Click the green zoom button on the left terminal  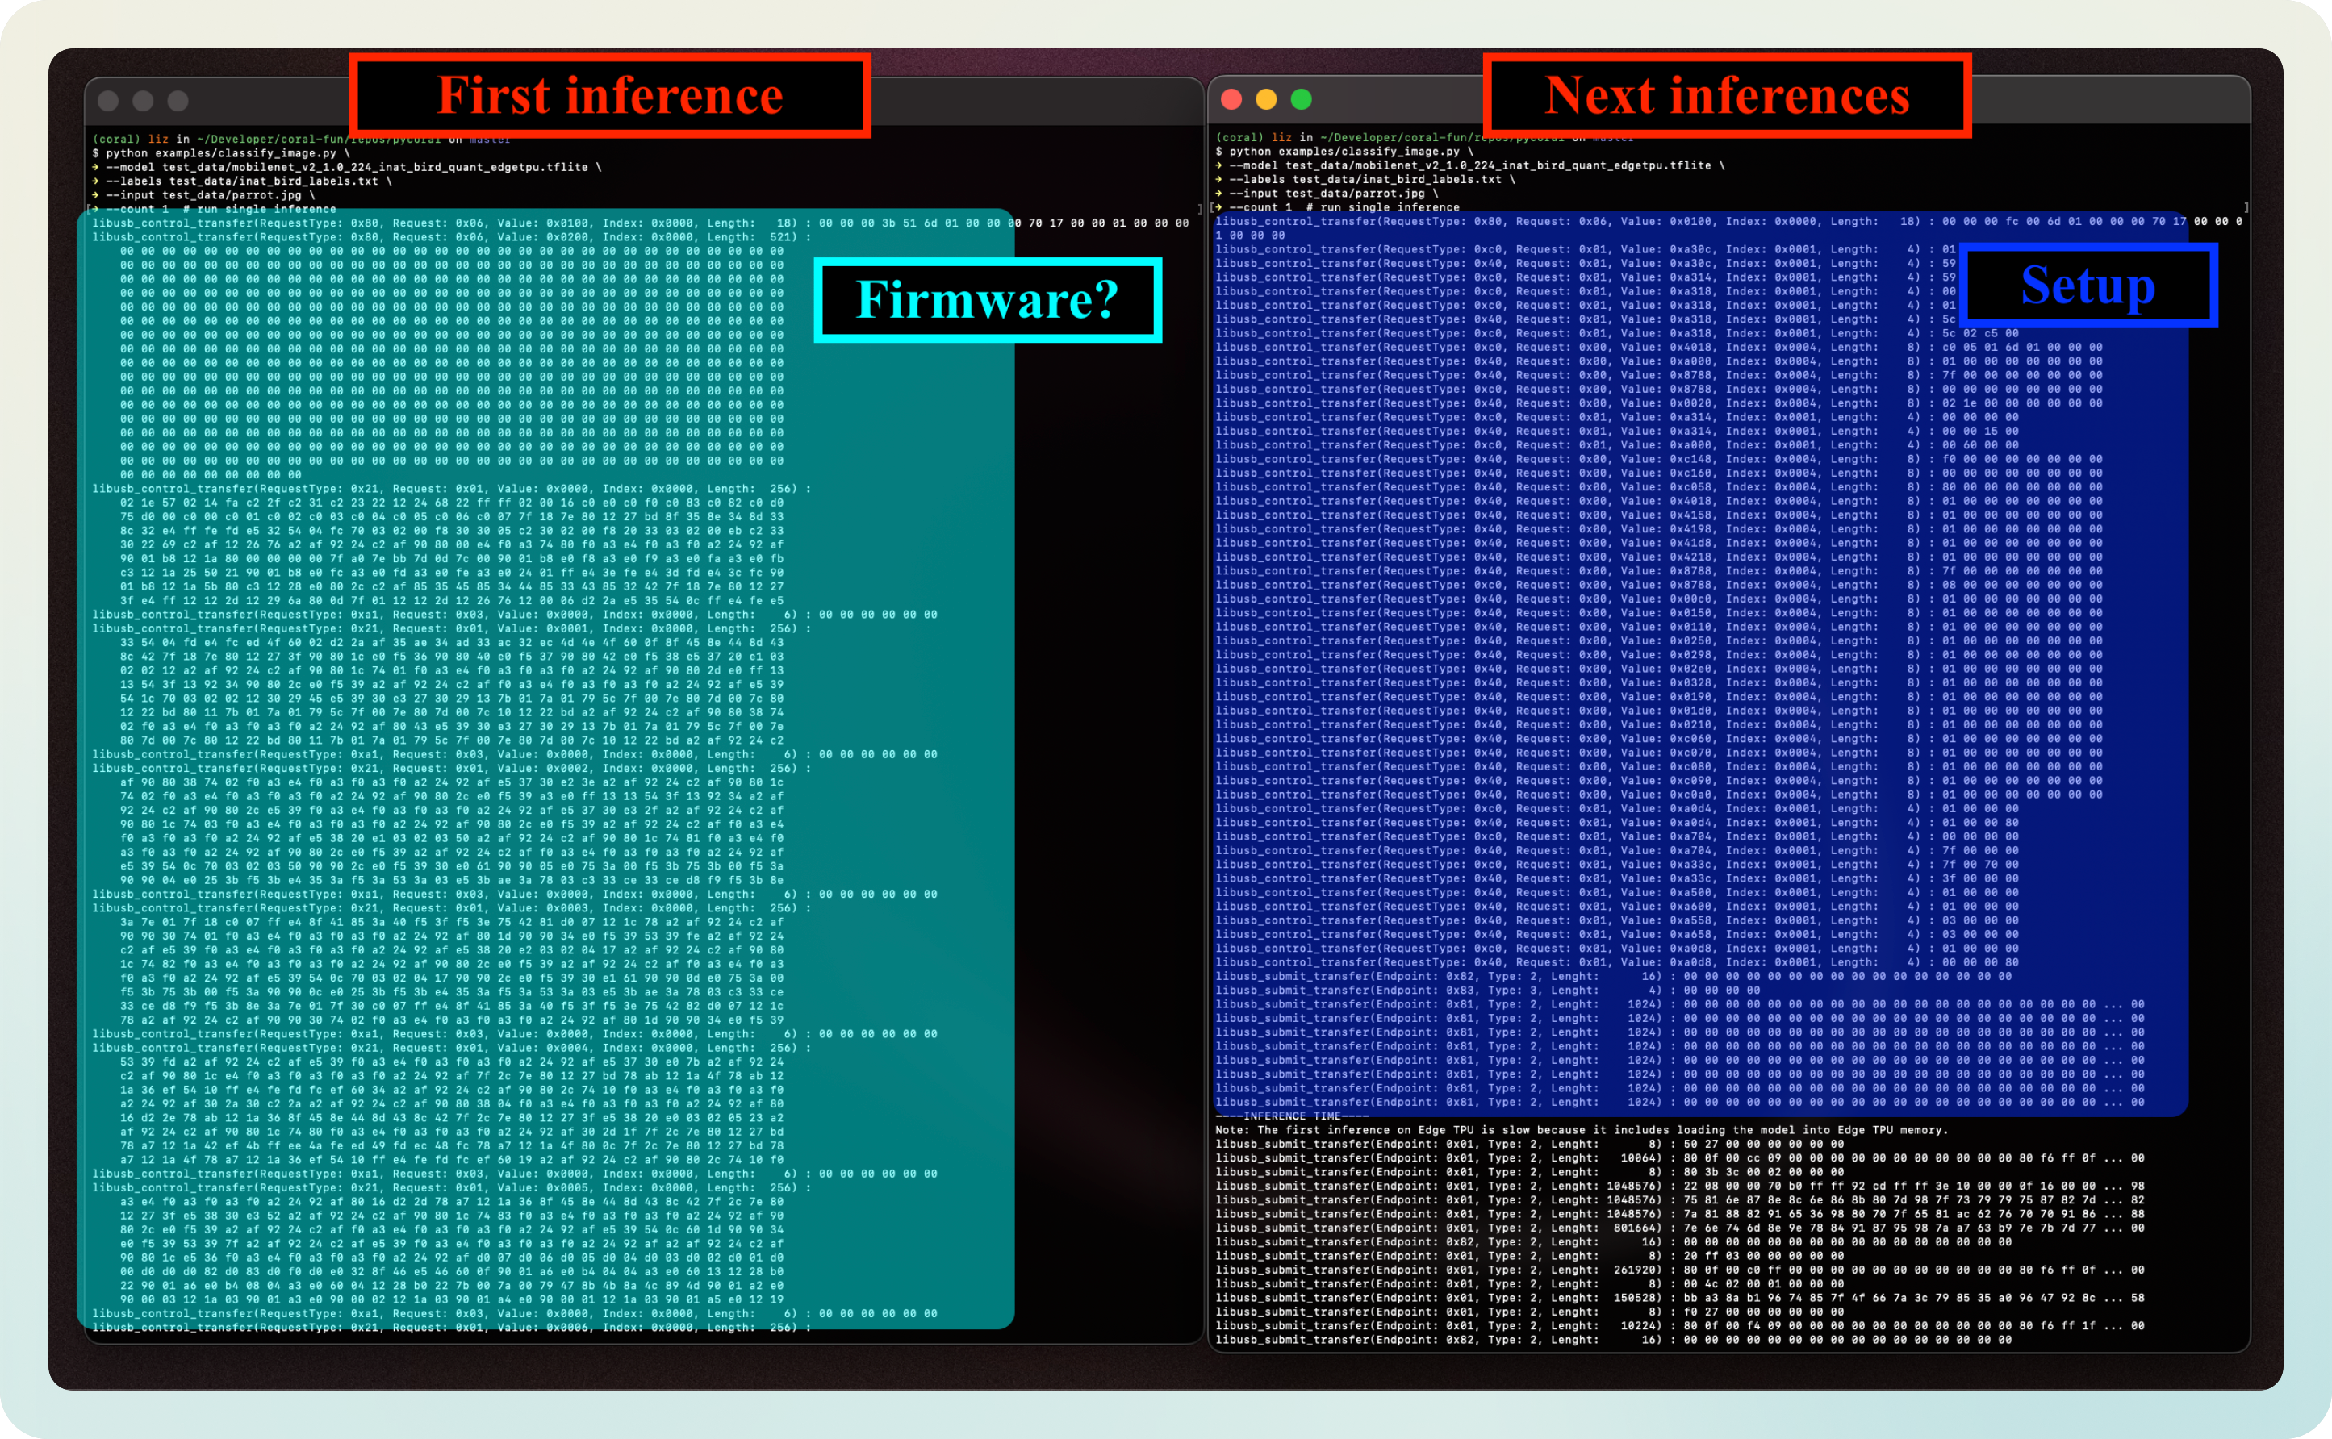pyautogui.click(x=178, y=99)
